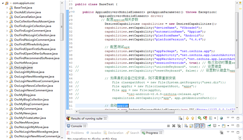Open the Progress view menu triangle

click(228, 132)
